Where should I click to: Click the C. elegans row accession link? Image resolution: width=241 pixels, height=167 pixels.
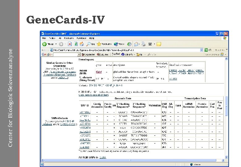pyautogui.click(x=173, y=79)
